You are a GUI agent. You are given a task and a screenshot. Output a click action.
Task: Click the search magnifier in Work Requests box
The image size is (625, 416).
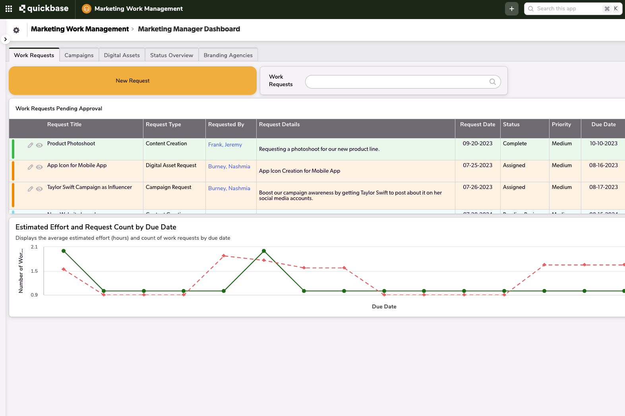tap(492, 82)
